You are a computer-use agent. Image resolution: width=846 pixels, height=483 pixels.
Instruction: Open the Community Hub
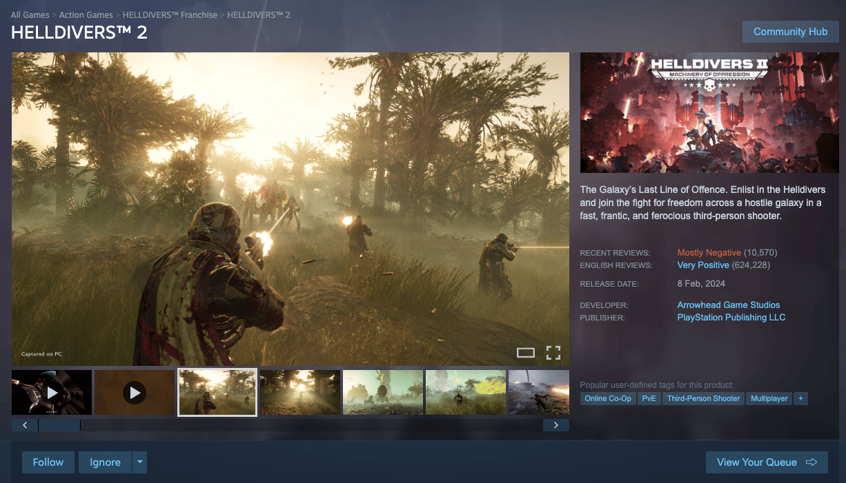(790, 32)
